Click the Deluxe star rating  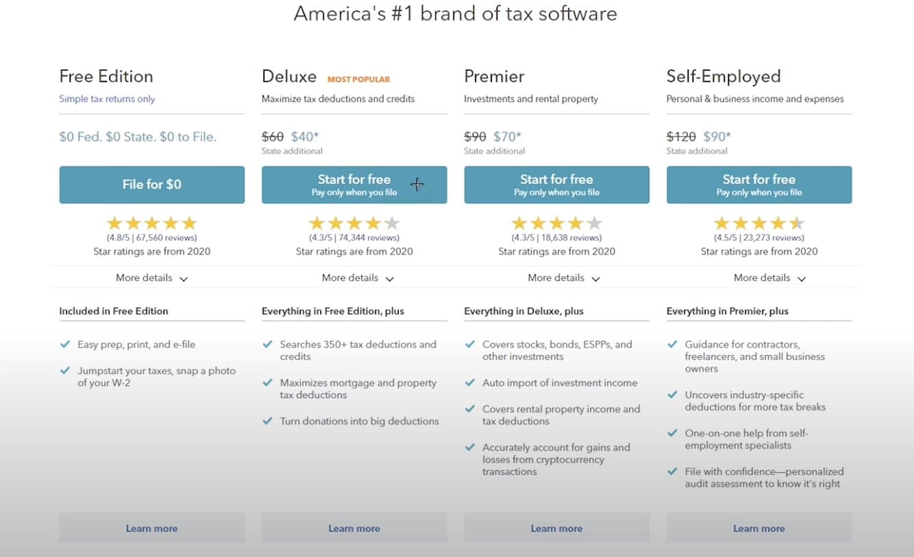click(354, 223)
